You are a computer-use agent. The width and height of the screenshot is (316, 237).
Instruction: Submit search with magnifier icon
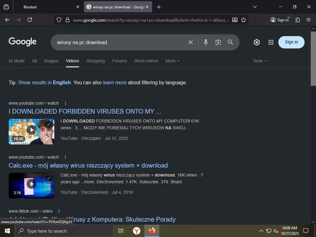[230, 42]
